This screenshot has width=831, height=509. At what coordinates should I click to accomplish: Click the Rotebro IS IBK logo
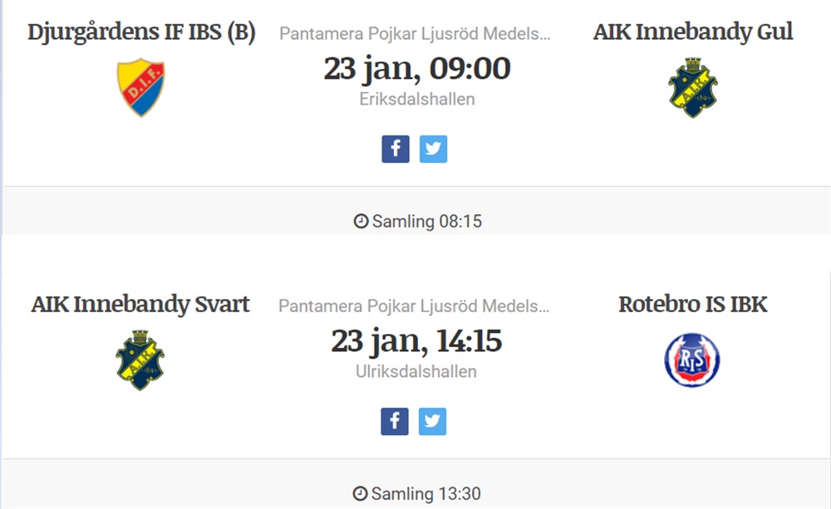692,360
